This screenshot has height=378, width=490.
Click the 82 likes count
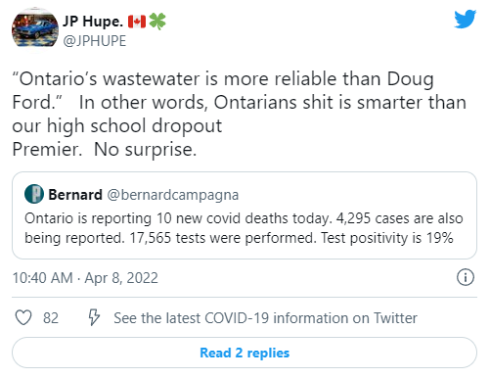pos(51,318)
